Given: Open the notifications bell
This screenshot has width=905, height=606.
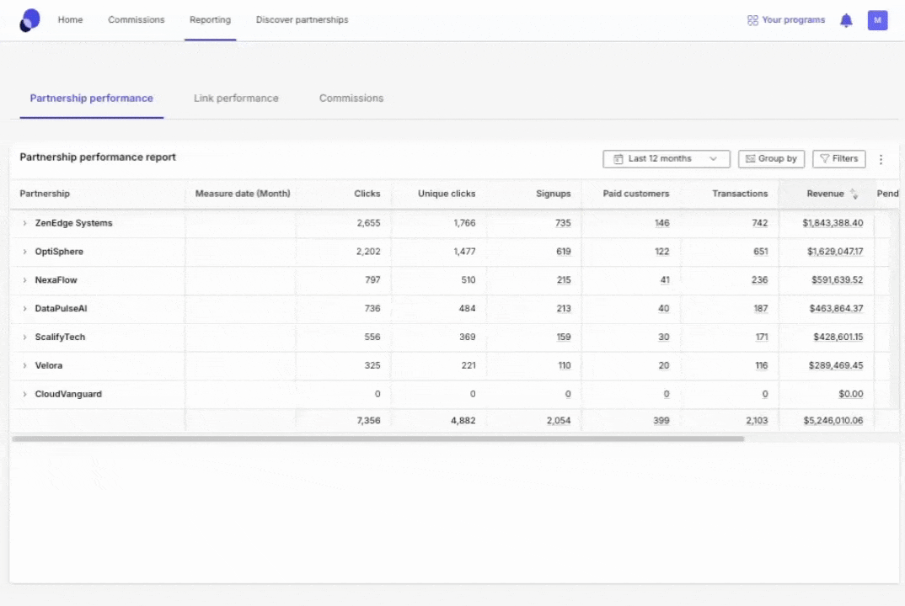Looking at the screenshot, I should click(845, 20).
